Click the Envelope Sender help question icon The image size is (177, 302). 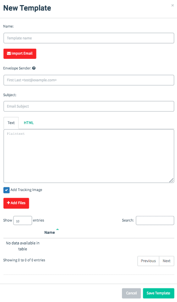point(34,68)
